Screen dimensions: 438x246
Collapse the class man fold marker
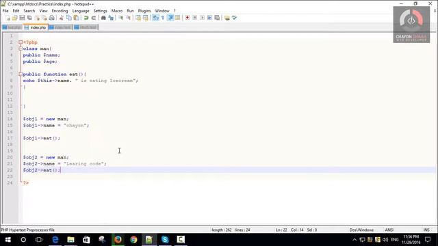click(21, 49)
